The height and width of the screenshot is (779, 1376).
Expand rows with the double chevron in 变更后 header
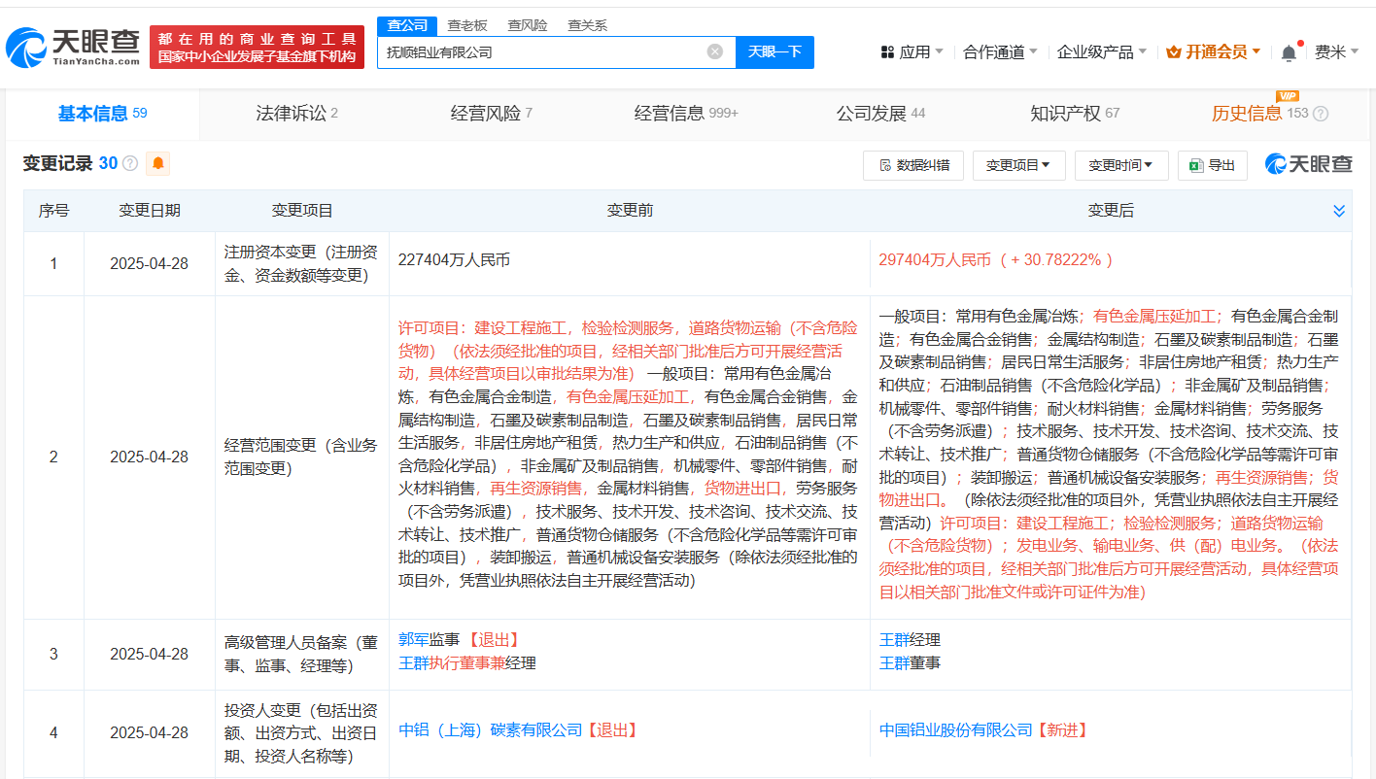[1339, 211]
